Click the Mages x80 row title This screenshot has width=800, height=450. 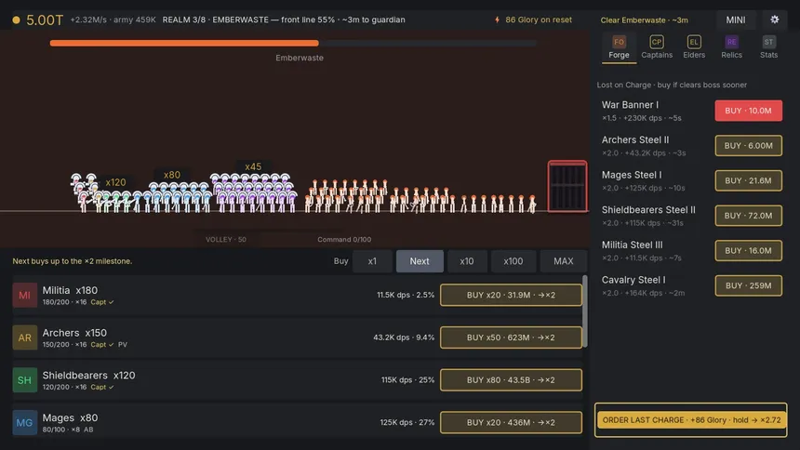[70, 417]
